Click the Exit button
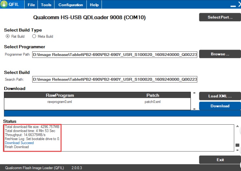 point(220,160)
